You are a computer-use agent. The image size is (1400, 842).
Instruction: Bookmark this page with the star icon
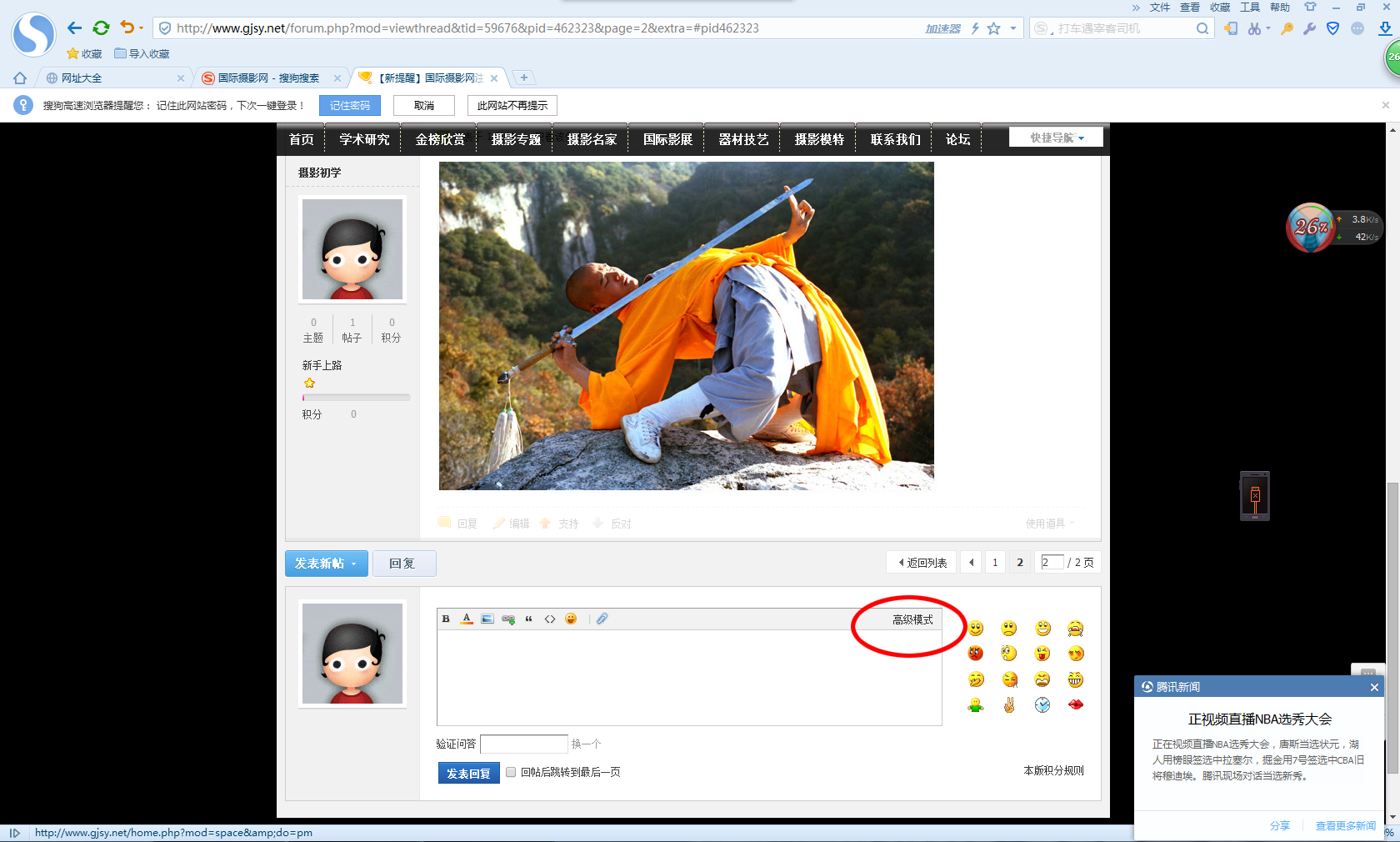coord(993,28)
